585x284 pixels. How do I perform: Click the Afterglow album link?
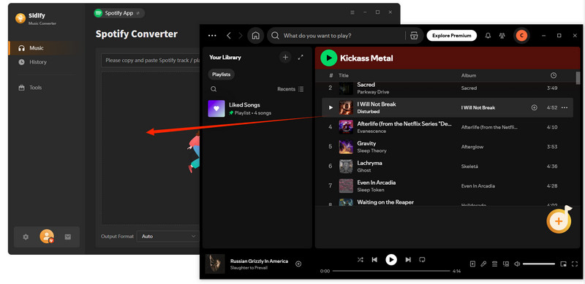click(x=472, y=147)
